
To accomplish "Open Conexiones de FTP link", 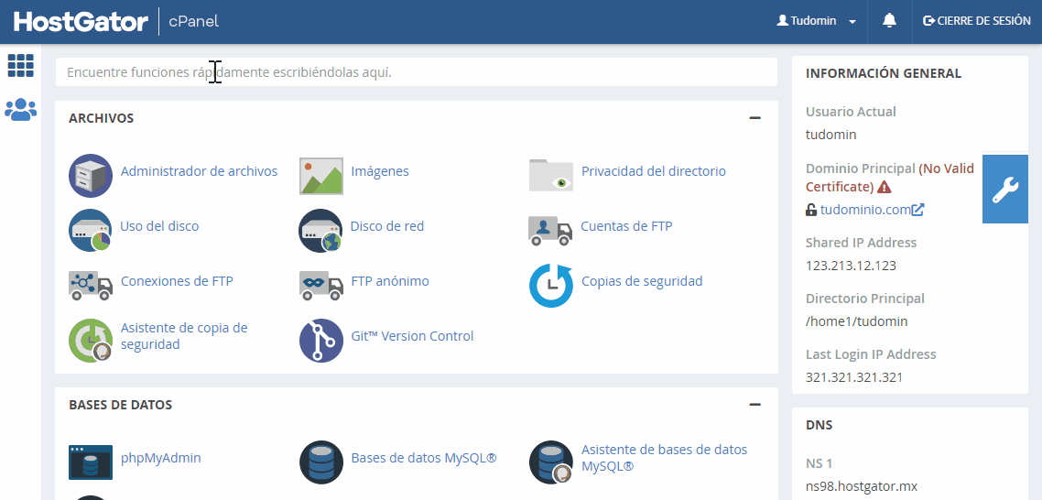I will tap(177, 280).
